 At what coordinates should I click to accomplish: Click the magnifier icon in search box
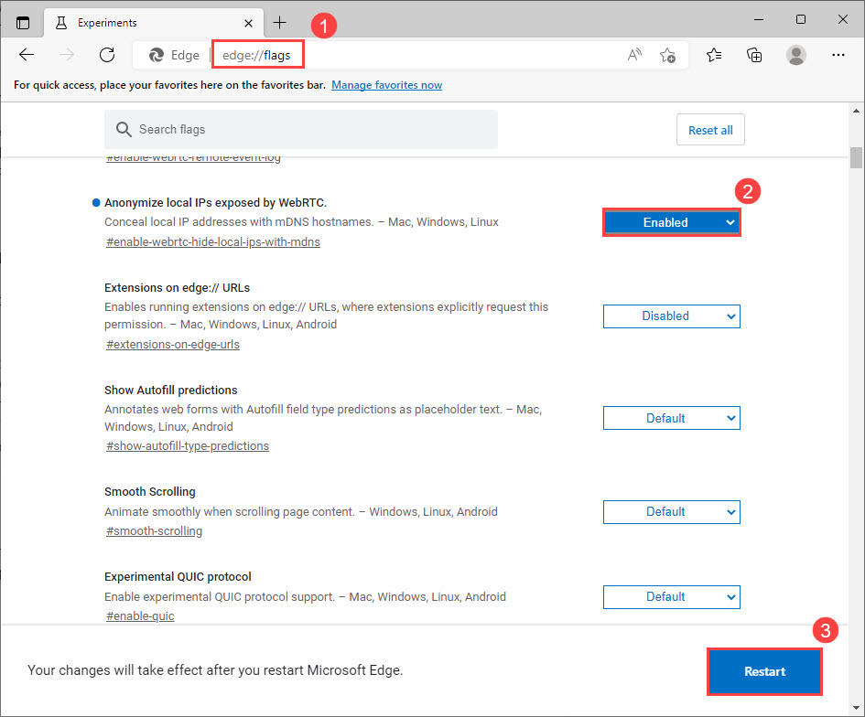[124, 130]
